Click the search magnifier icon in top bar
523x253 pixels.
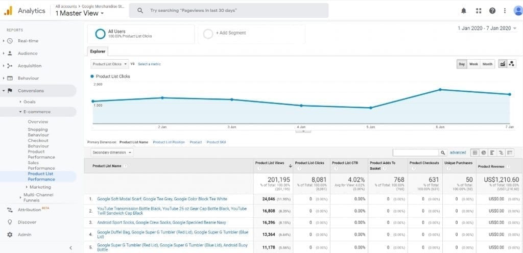point(140,11)
